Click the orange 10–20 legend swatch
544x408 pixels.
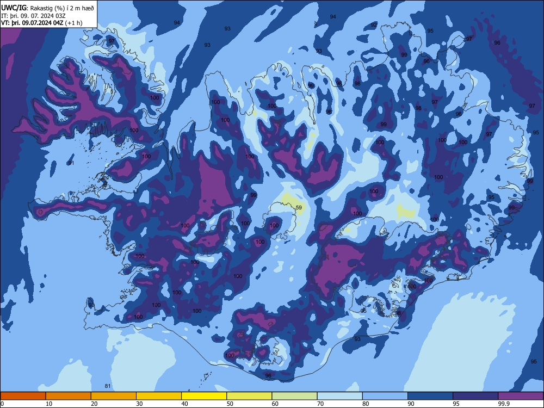(69, 396)
